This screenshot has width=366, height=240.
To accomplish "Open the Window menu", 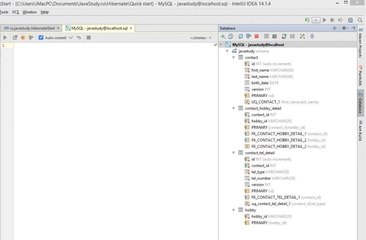I will (x=29, y=12).
